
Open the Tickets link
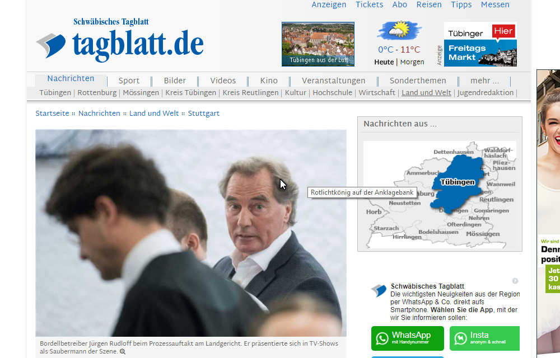(369, 4)
